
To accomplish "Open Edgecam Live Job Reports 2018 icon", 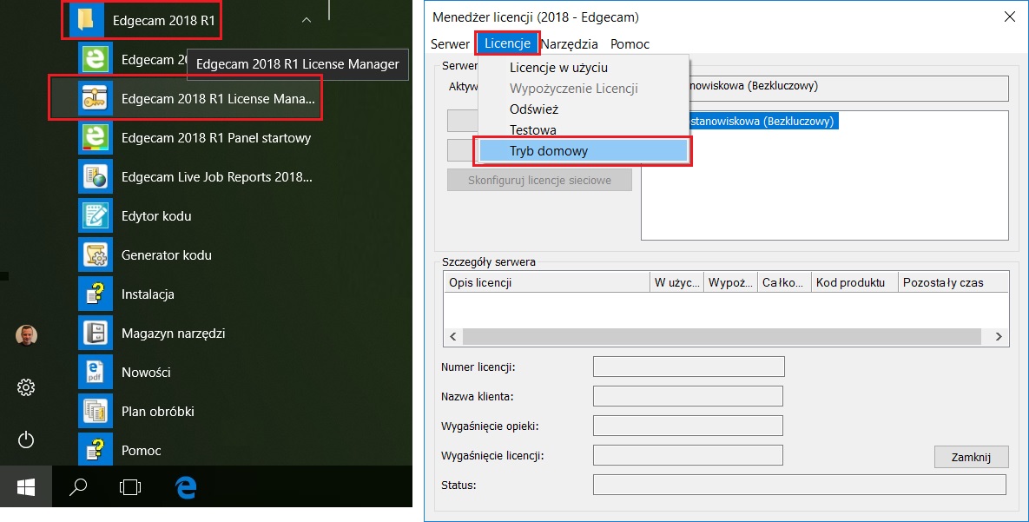I will coord(96,176).
